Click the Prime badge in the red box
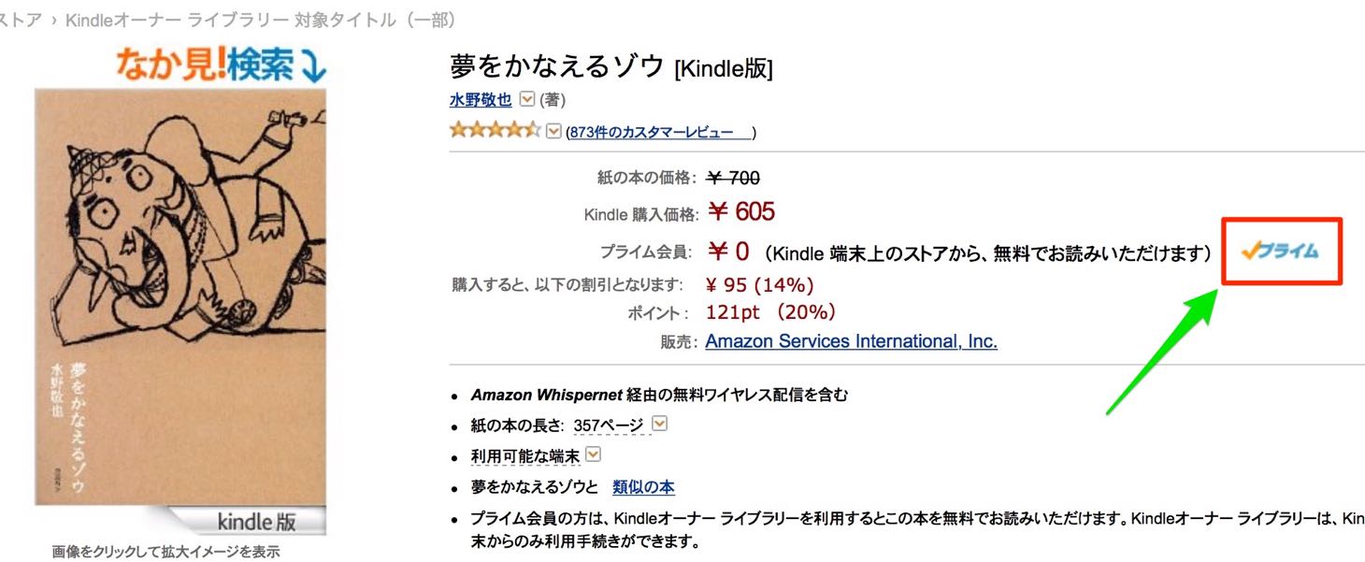Image resolution: width=1365 pixels, height=562 pixels. [1280, 251]
